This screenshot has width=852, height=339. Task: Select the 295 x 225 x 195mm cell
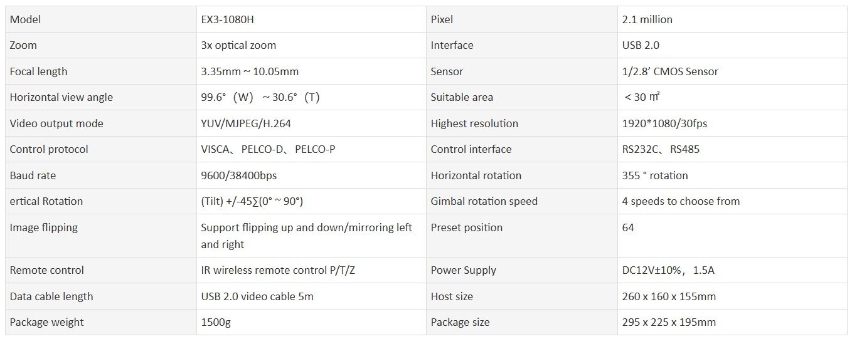pos(669,322)
